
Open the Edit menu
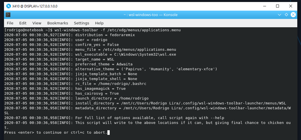click(x=23, y=23)
